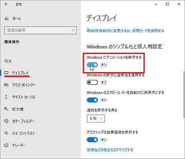Viewport: 185px width, 159px height.
Task: Click the ディスプレイ page heading
Action: pos(102,18)
